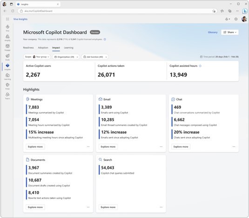This screenshot has width=249, height=218.
Task: Click info icon next to Copilot assisted hours
Action: coord(200,66)
